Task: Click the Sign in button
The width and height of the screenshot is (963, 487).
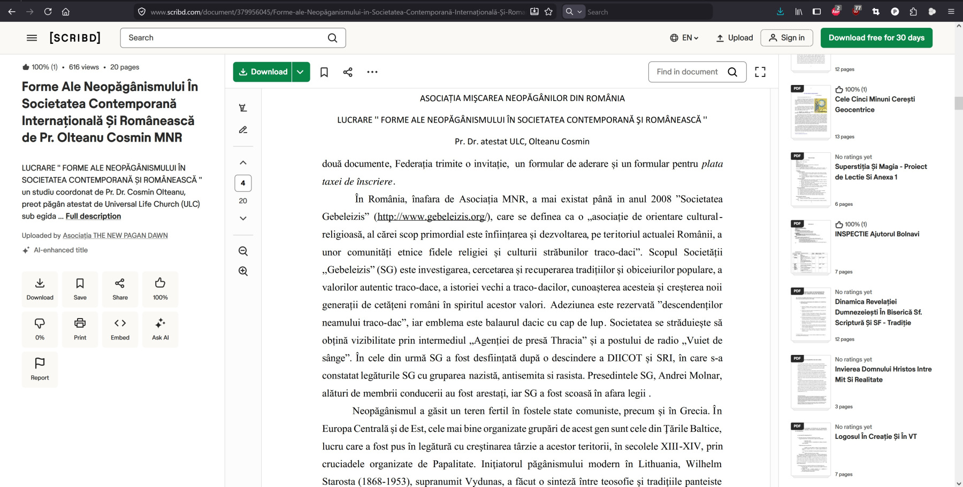Action: pos(786,38)
